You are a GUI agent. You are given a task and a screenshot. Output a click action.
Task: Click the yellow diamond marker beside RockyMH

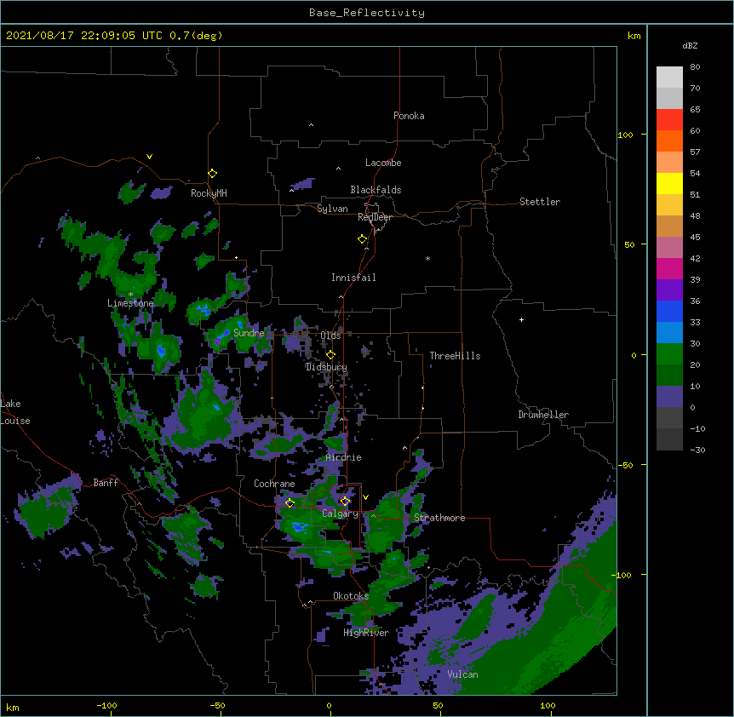click(213, 174)
